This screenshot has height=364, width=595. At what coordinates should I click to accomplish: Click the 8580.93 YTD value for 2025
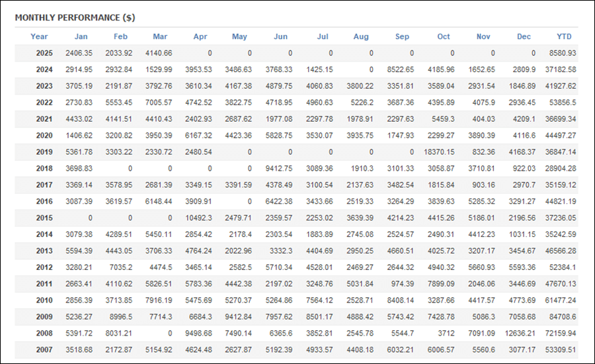coord(563,53)
